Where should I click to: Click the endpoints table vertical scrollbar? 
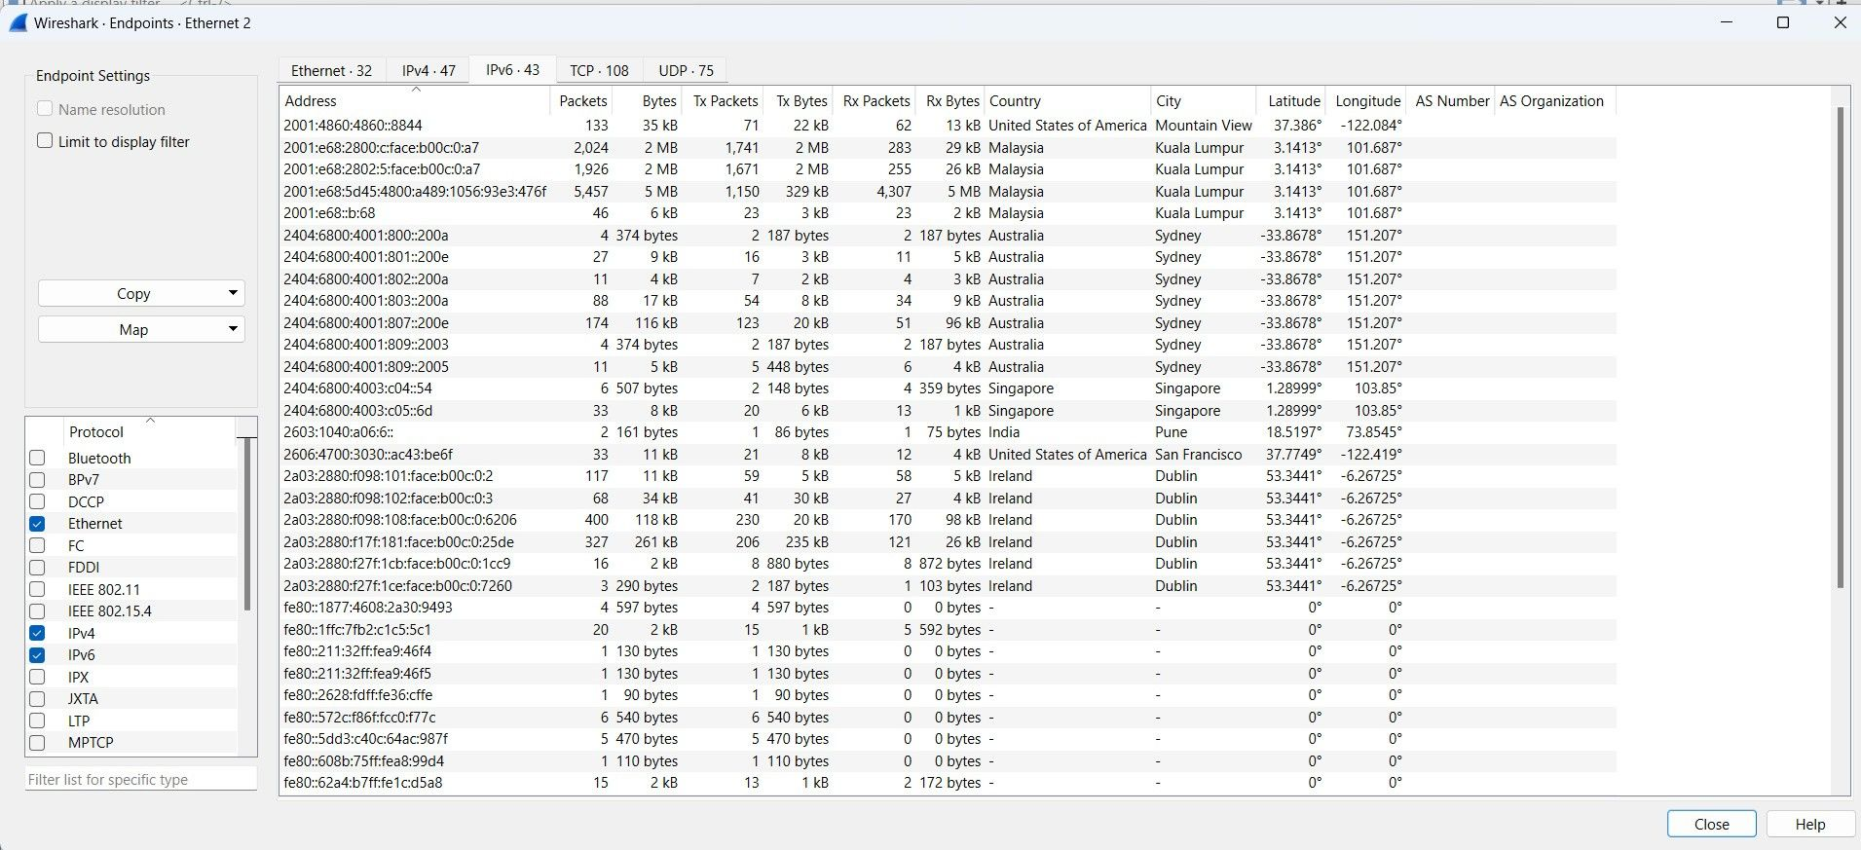click(x=1840, y=347)
